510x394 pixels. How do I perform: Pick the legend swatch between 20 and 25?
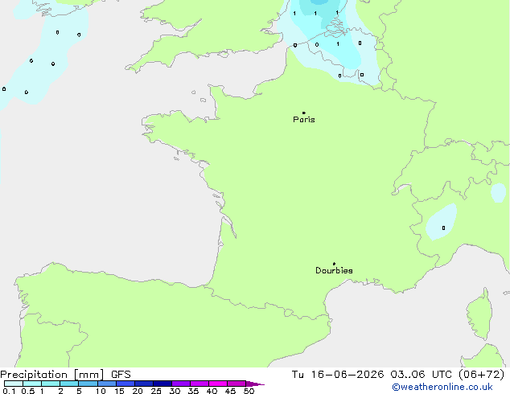click(144, 384)
